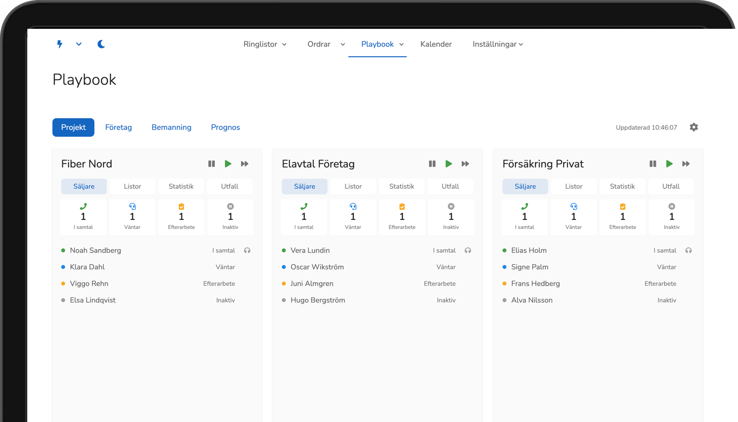738x422 pixels.
Task: Open the Bemanning tab
Action: pos(172,127)
